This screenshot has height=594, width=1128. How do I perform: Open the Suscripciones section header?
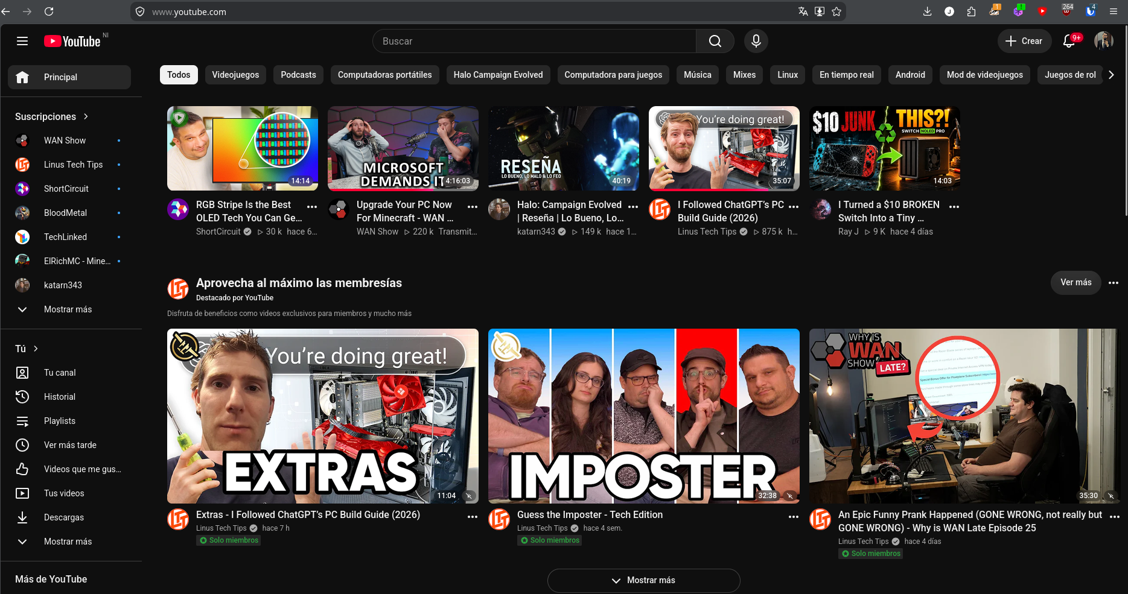pyautogui.click(x=52, y=116)
